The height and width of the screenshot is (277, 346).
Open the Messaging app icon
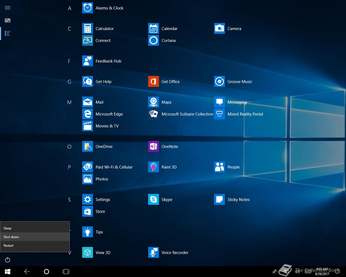point(219,102)
